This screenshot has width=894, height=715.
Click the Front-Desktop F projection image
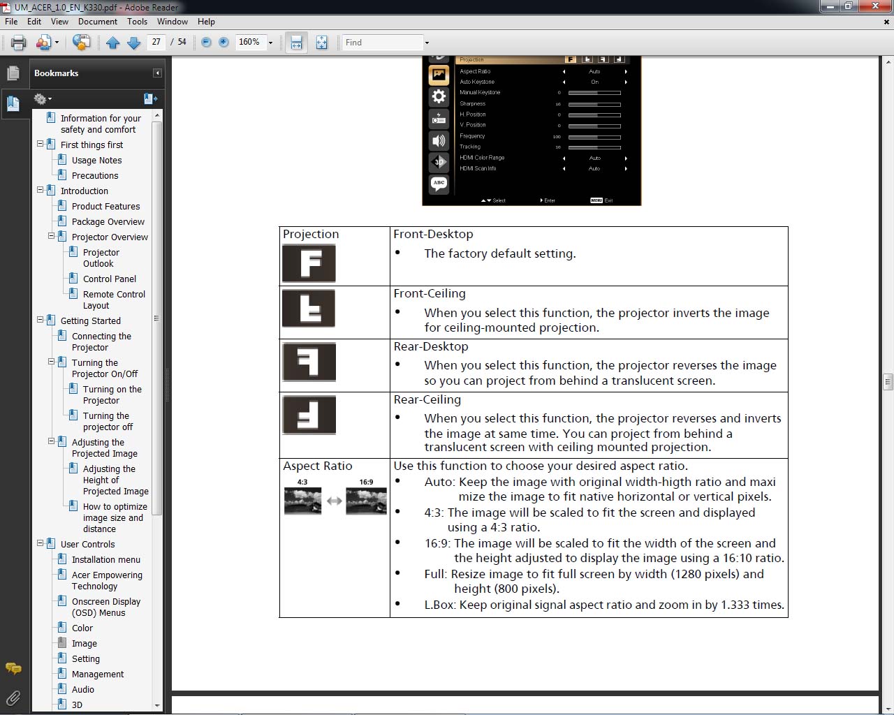click(x=309, y=263)
